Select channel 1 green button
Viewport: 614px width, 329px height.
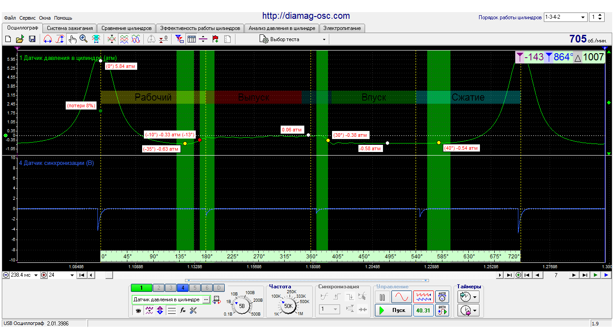coord(141,288)
